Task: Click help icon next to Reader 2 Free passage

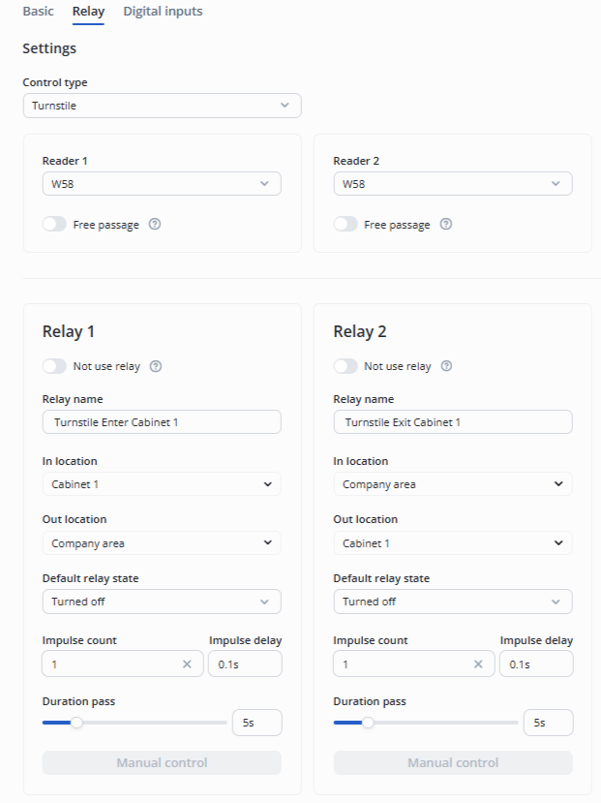Action: coord(446,225)
